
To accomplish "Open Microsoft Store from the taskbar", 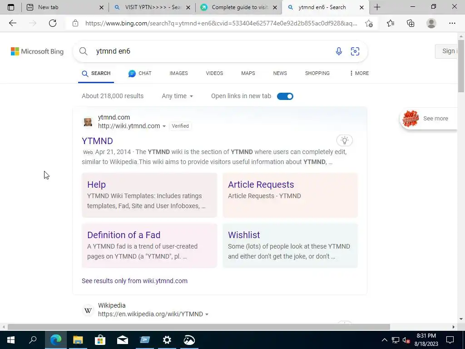I will pos(100,340).
